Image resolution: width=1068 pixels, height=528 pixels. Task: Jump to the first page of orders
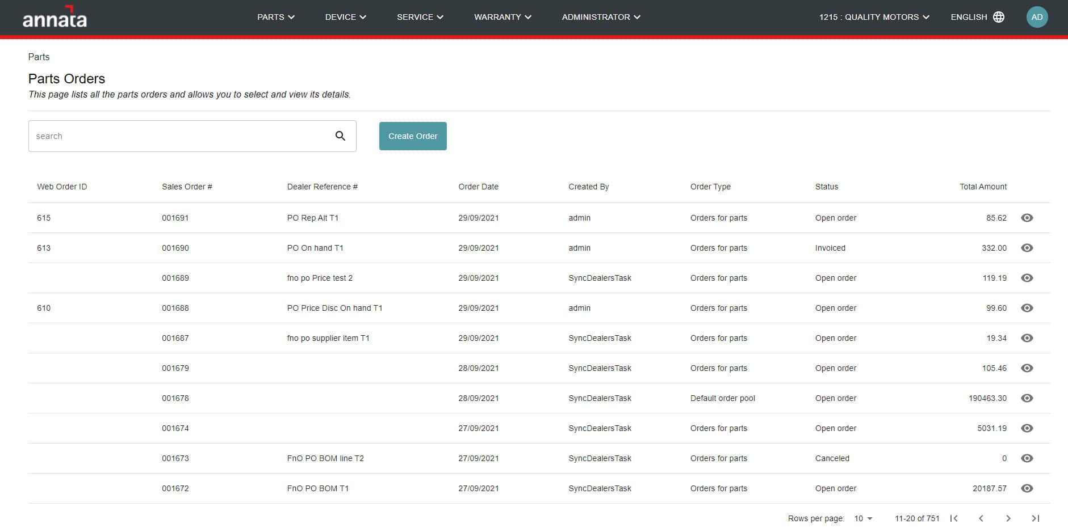pyautogui.click(x=954, y=518)
